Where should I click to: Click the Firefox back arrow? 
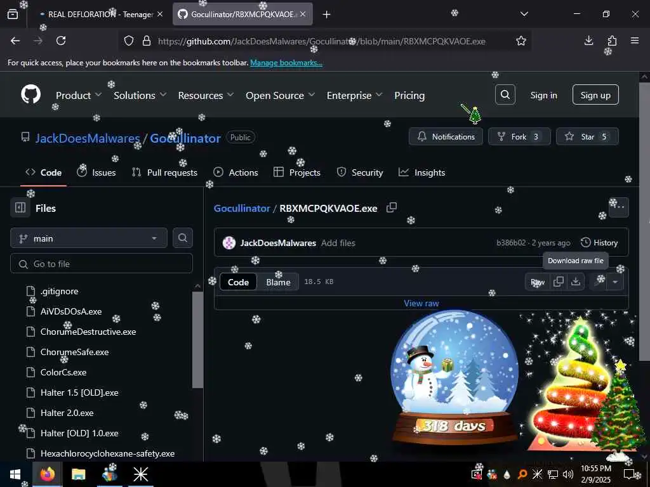pos(15,41)
